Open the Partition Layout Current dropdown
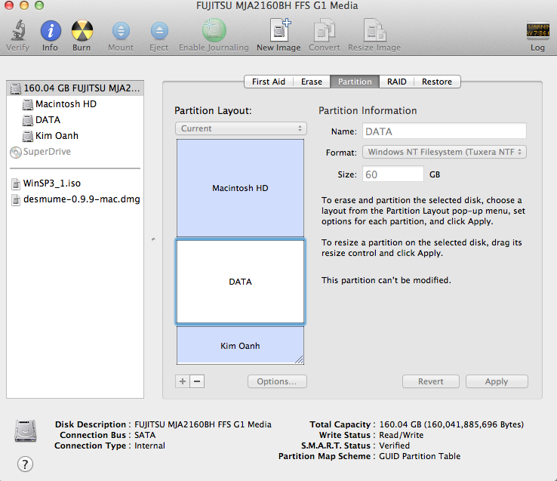This screenshot has height=481, width=557. (241, 128)
